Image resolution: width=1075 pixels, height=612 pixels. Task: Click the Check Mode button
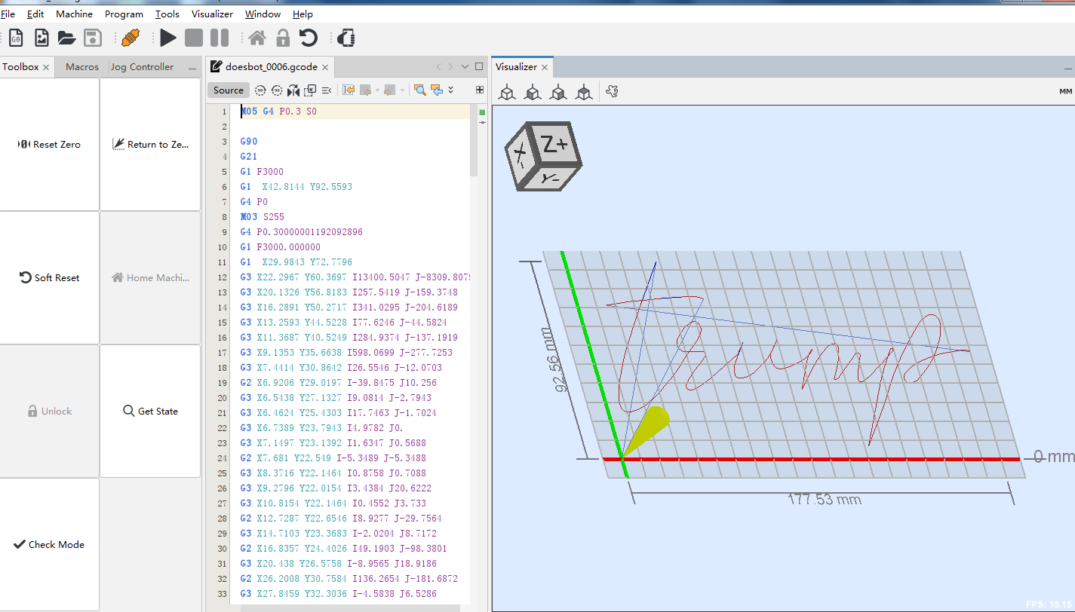click(50, 544)
